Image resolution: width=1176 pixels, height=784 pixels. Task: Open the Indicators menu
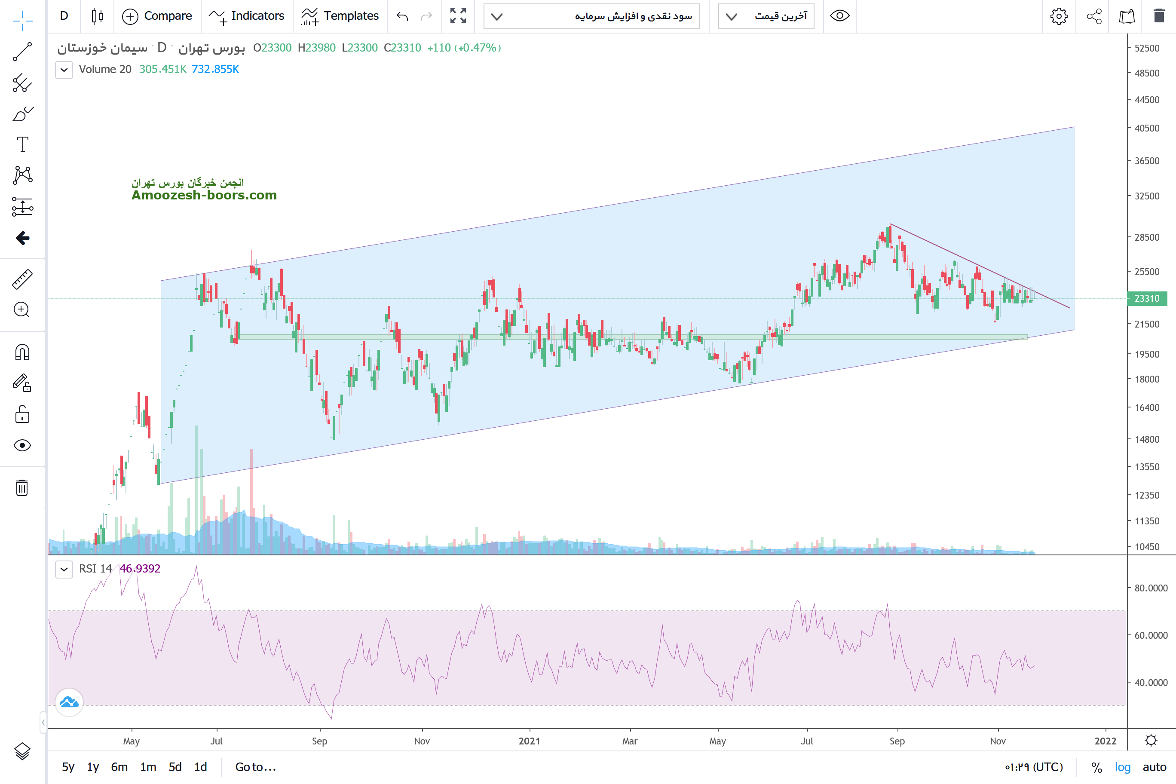point(246,16)
